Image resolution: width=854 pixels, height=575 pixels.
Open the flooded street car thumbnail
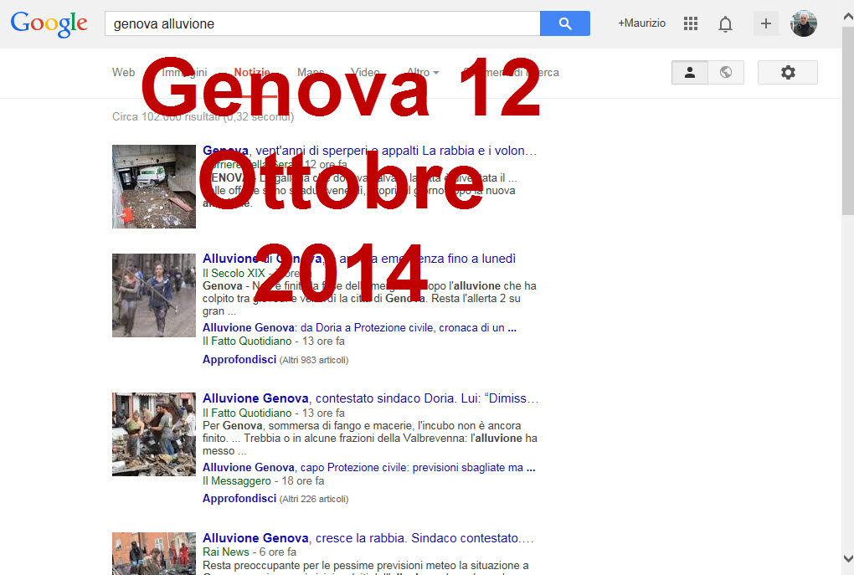(154, 187)
